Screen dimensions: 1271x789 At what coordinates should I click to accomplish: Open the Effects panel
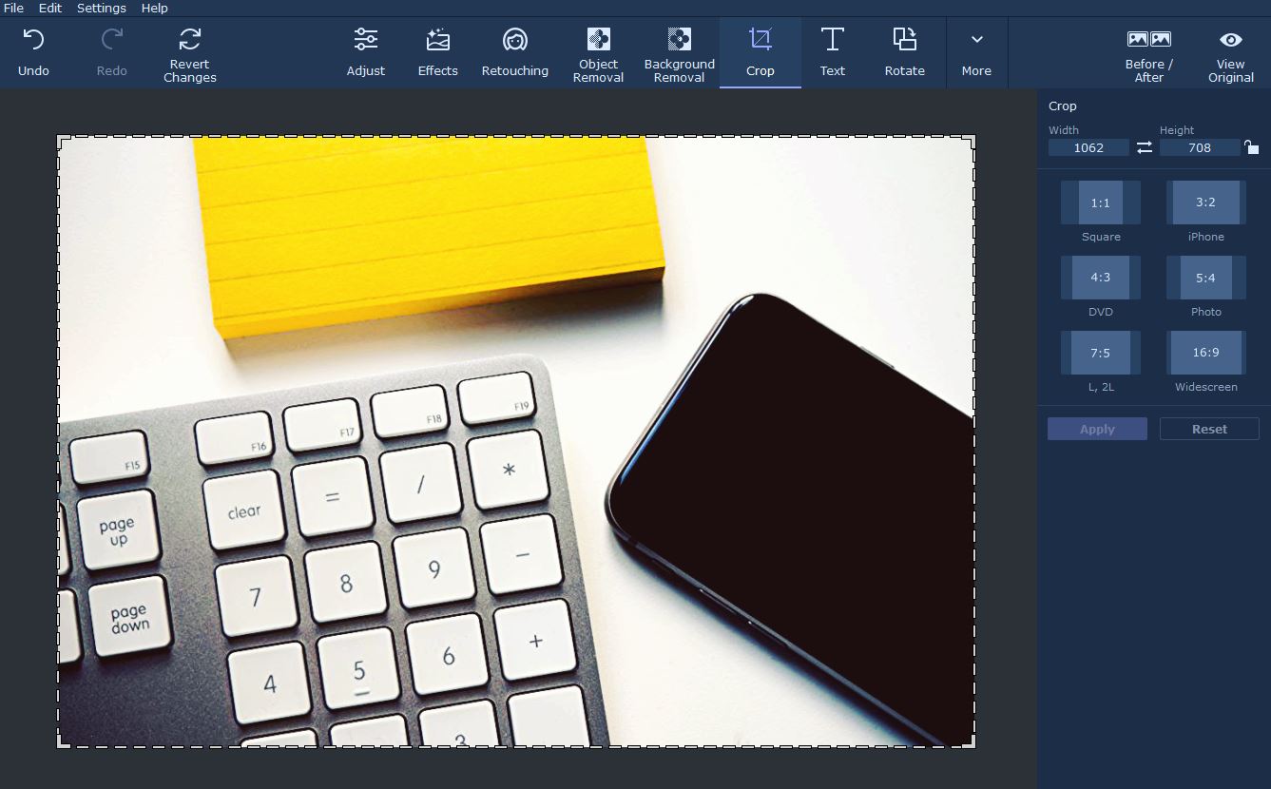coord(437,52)
